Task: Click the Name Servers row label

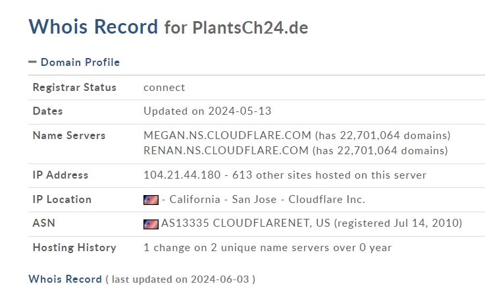Action: pos(69,135)
